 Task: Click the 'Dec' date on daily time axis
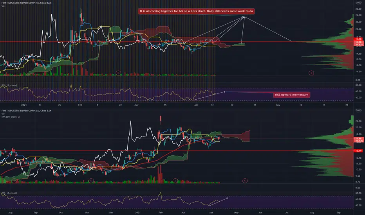[111, 213]
